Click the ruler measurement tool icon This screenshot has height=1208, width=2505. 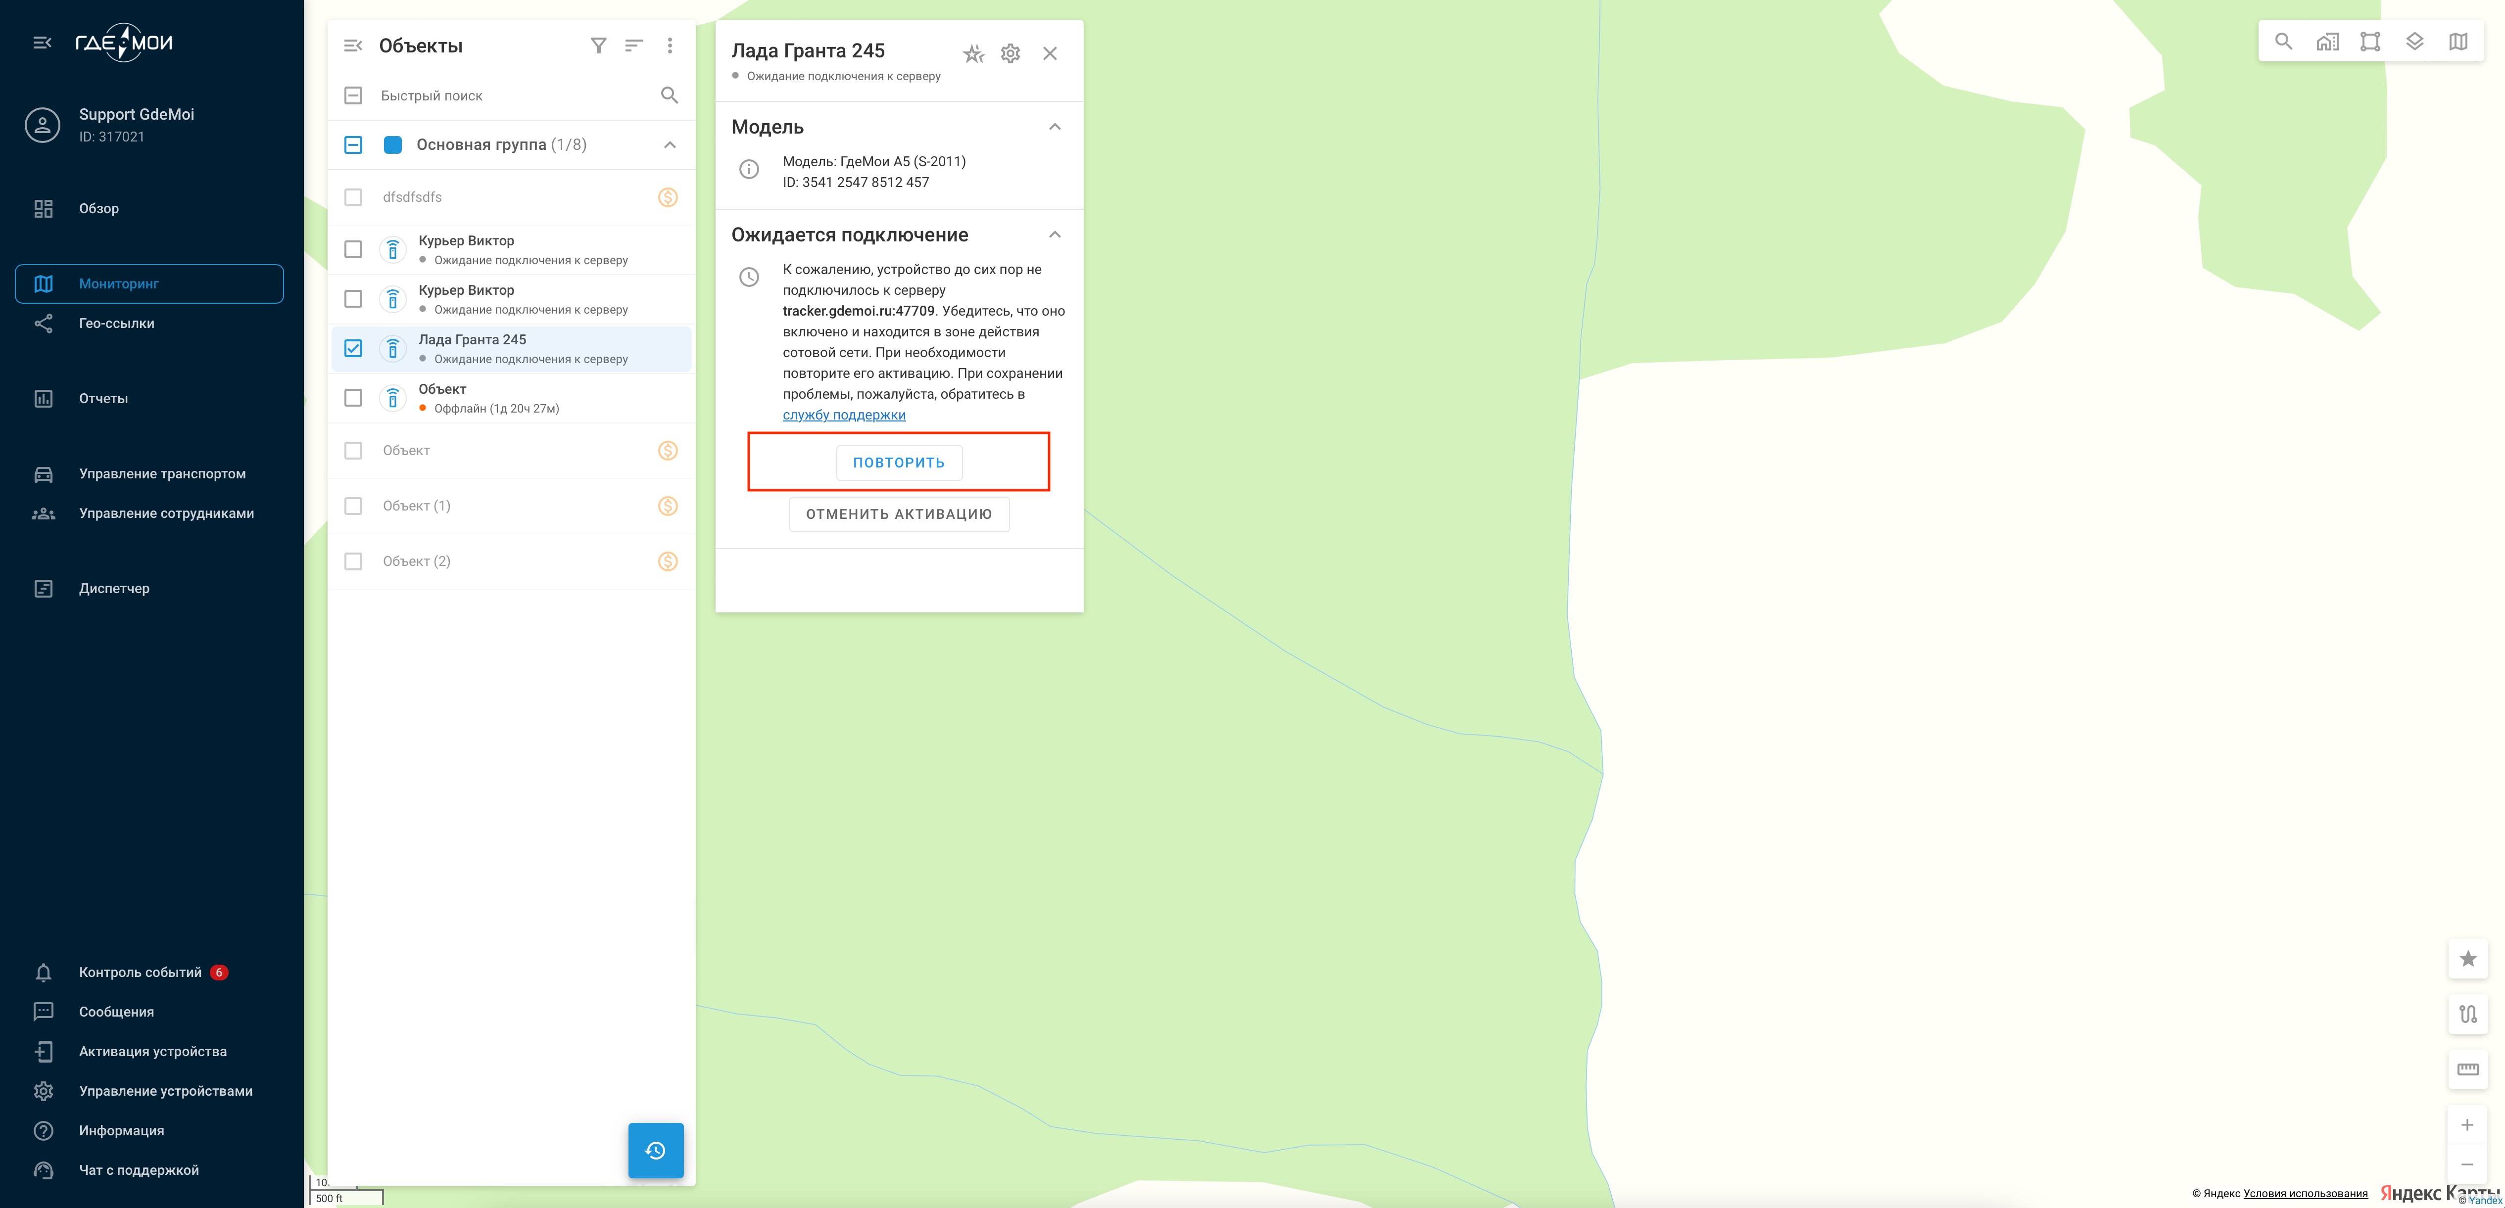2467,1069
